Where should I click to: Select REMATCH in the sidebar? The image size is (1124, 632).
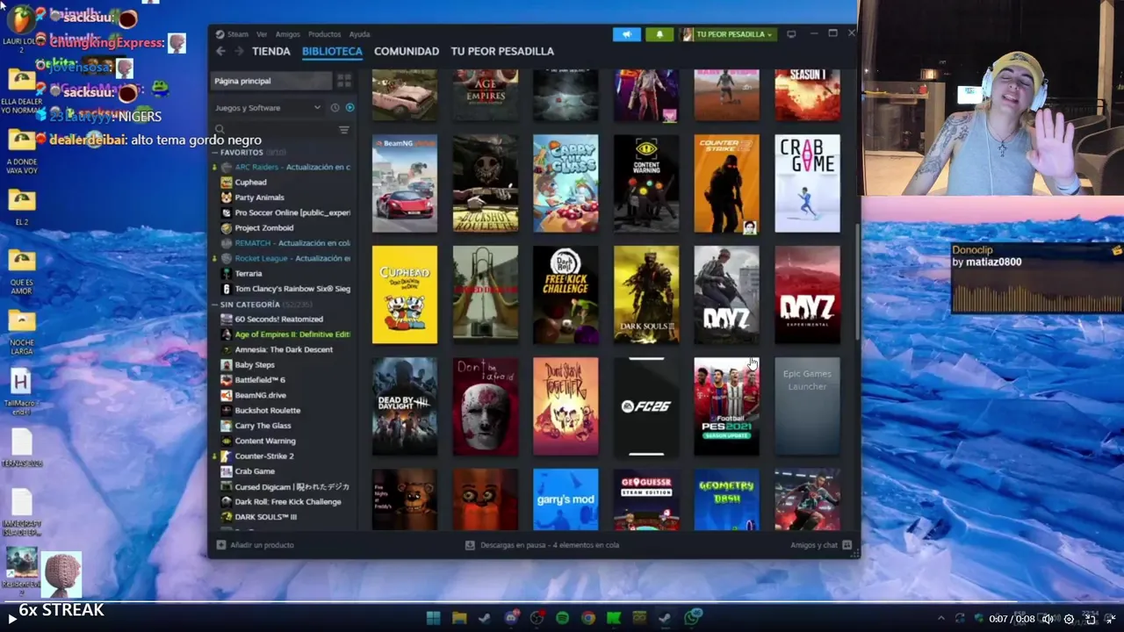point(285,243)
